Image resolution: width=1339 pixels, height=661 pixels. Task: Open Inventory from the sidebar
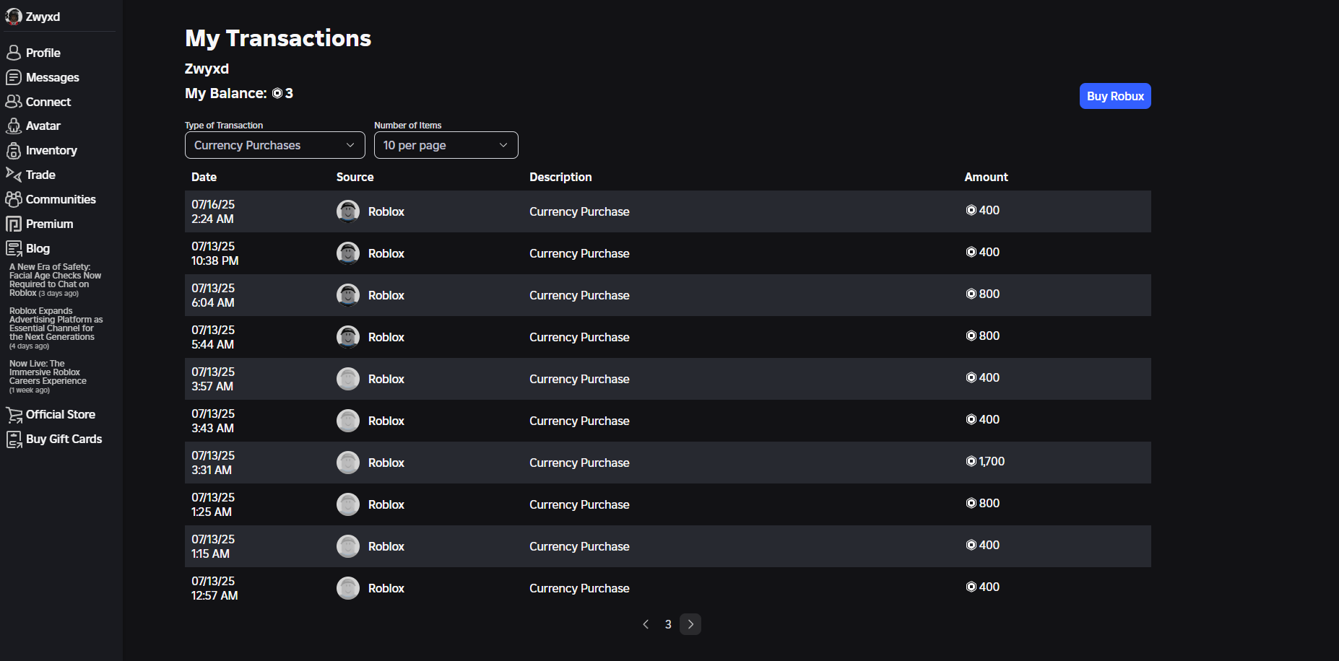(x=51, y=150)
